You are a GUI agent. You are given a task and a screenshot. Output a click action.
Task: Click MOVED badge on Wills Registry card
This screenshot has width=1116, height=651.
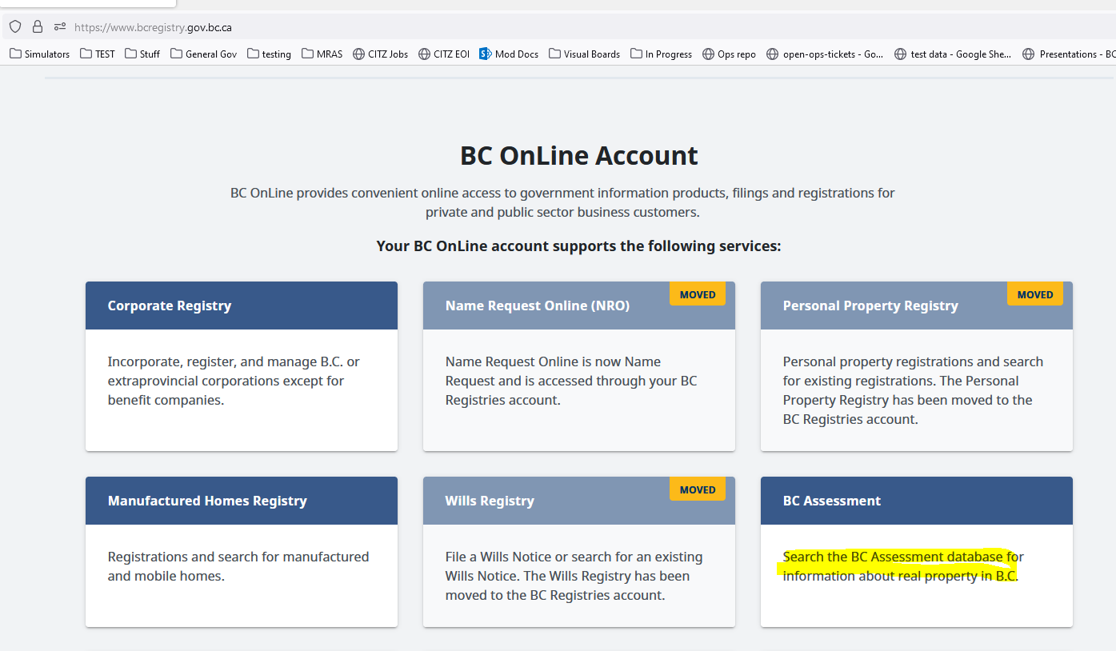coord(698,489)
